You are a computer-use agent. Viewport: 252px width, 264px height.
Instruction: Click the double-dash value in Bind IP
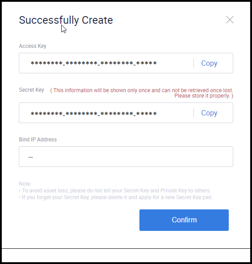(30, 157)
